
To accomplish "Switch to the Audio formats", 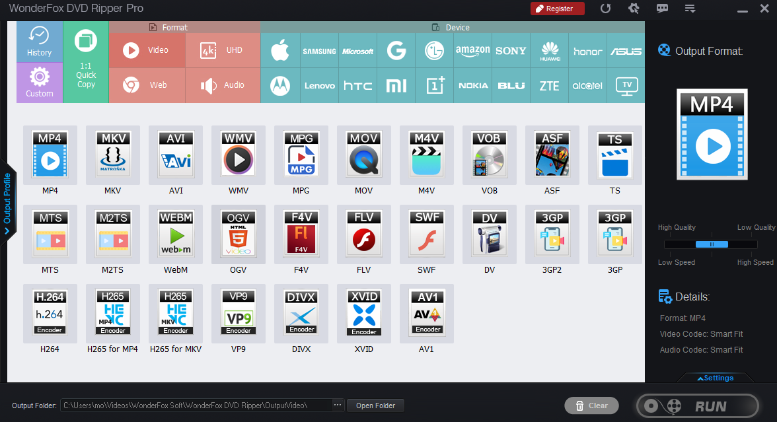I will [223, 85].
